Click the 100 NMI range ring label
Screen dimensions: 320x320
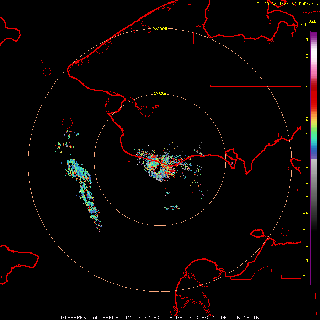pyautogui.click(x=160, y=28)
